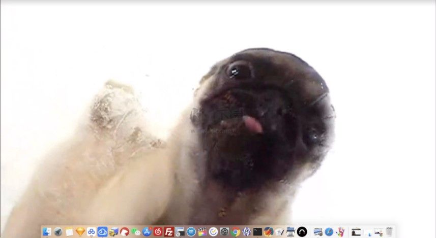Launch Launchpad rocket icon
The image size is (436, 238).
pos(58,232)
